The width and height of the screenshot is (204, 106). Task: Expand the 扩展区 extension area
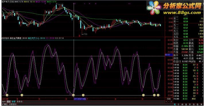click(x=5, y=104)
